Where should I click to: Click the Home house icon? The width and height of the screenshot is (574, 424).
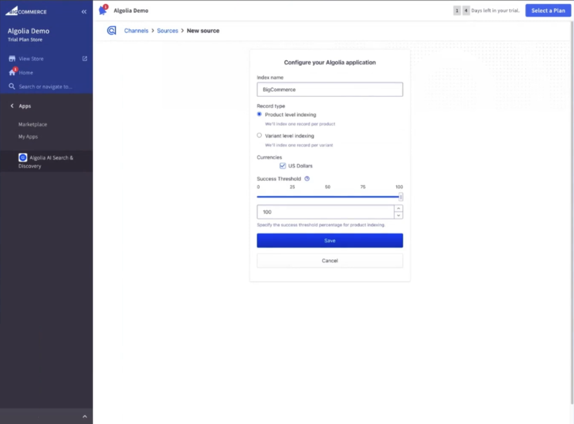(x=12, y=72)
